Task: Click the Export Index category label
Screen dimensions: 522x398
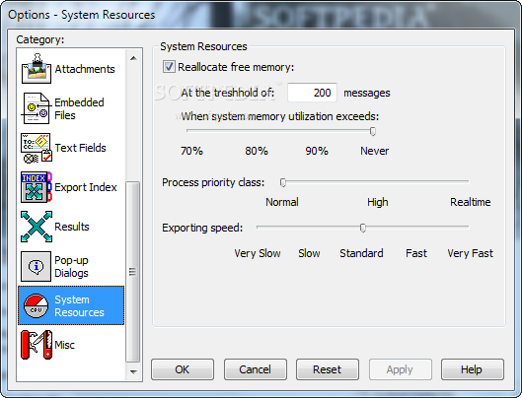Action: 86,187
